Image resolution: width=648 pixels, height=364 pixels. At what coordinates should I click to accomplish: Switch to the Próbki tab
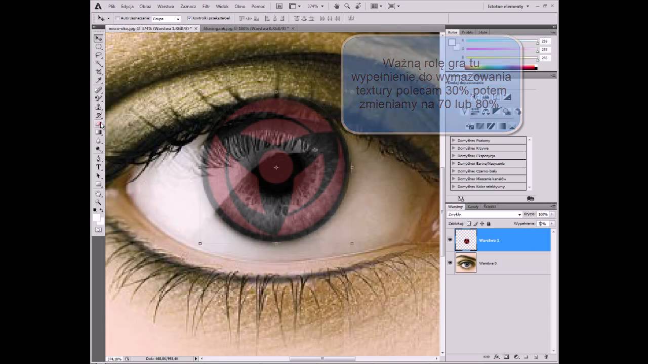[467, 32]
